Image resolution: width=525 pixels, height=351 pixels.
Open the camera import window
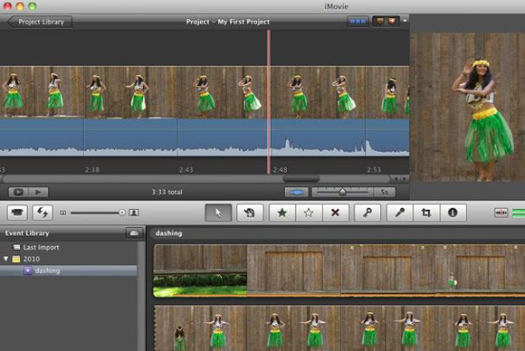(17, 213)
